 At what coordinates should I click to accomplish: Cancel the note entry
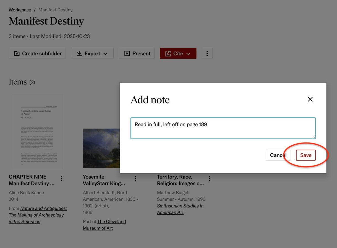coord(278,155)
